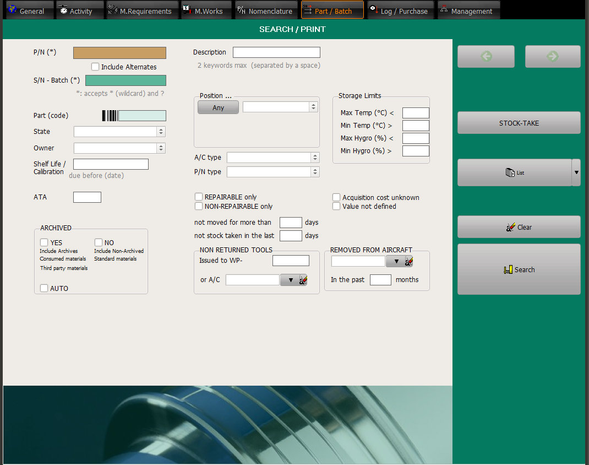Toggle the AUTO checkbox
Viewport: 589px width, 465px height.
44,288
